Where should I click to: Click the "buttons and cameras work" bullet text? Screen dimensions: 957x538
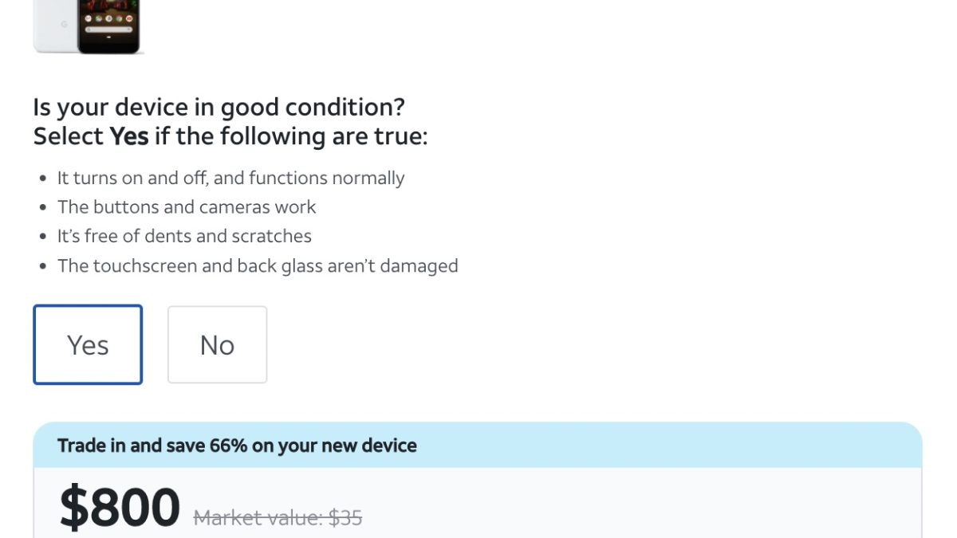(187, 207)
